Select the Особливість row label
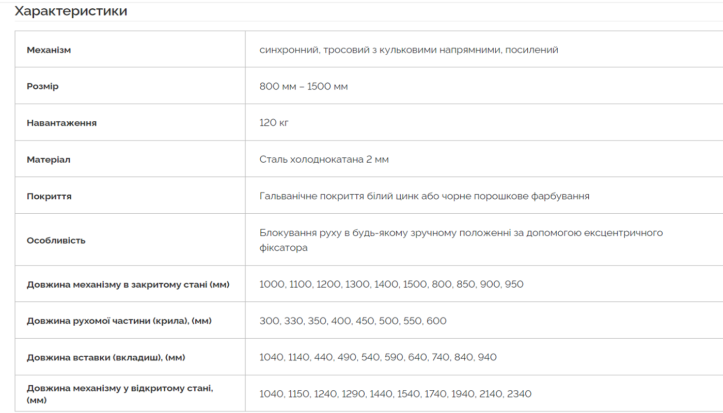This screenshot has width=723, height=413. pyautogui.click(x=56, y=240)
